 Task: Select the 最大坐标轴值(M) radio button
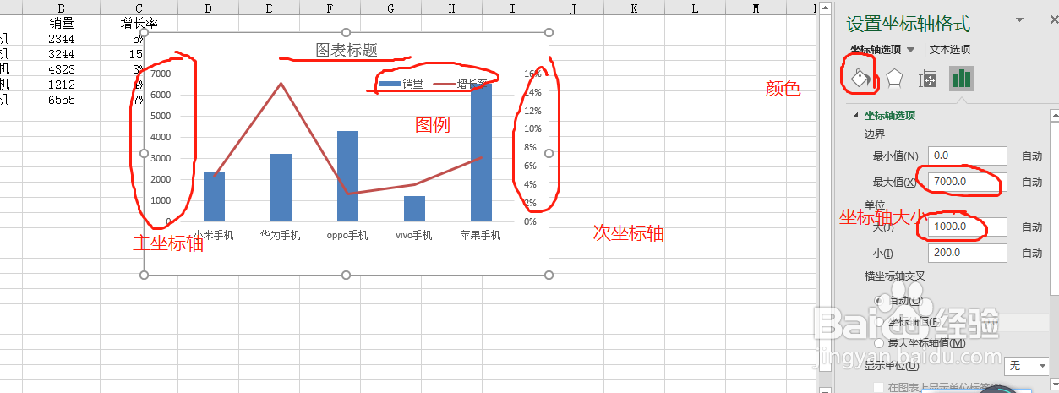pos(880,343)
